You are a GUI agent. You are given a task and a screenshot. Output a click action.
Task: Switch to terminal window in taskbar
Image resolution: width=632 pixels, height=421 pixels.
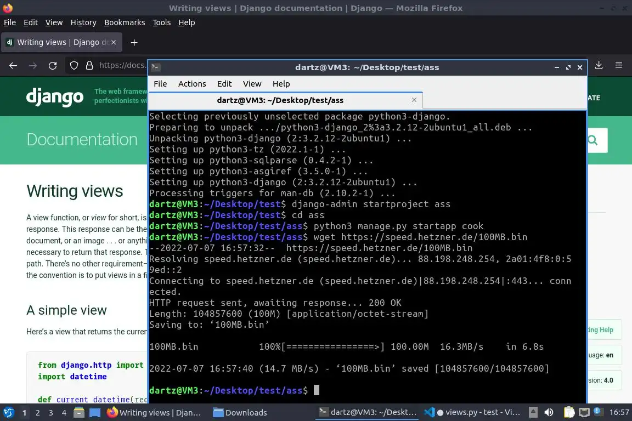[x=367, y=412]
